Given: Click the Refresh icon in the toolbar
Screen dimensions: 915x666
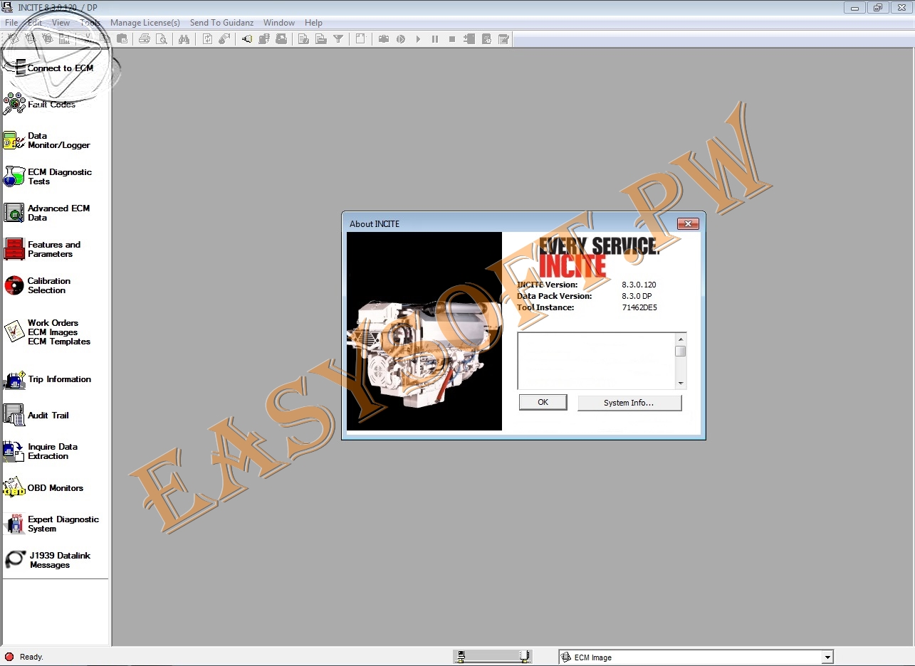Looking at the screenshot, I should point(207,39).
